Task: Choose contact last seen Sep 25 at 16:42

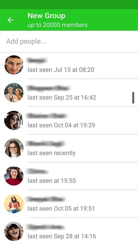Action: click(69, 93)
